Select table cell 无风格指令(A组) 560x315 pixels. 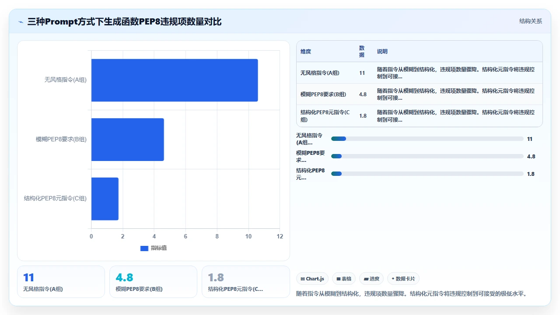point(320,73)
